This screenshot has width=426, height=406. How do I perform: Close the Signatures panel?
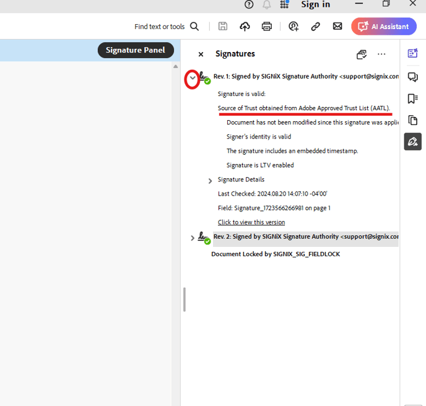point(201,54)
